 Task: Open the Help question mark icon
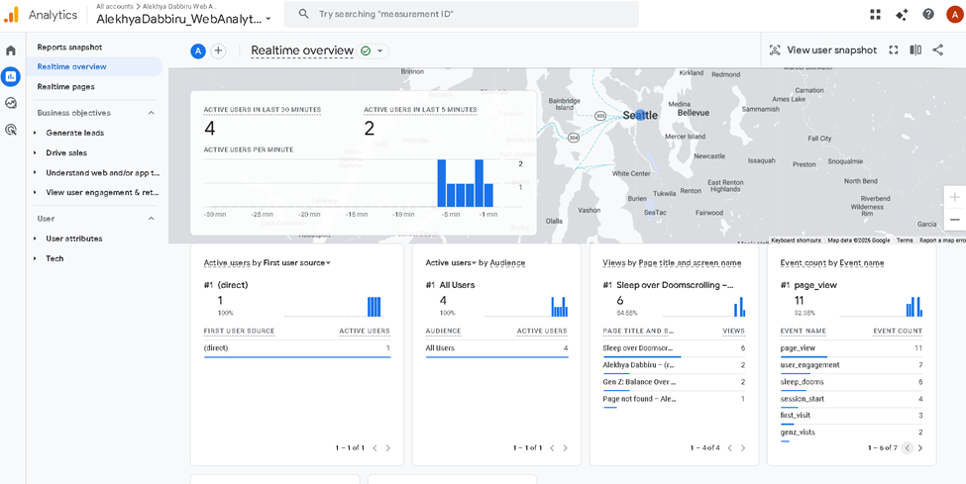coord(928,14)
